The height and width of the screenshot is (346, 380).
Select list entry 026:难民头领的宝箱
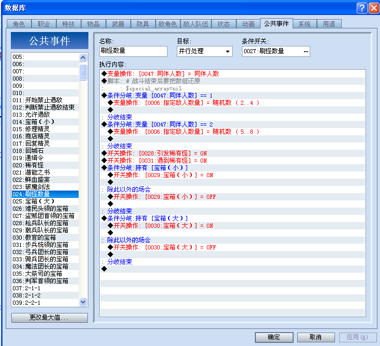click(x=45, y=209)
